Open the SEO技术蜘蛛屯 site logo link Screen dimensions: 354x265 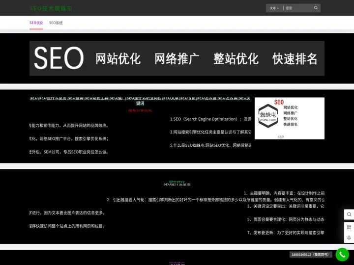tap(51, 8)
